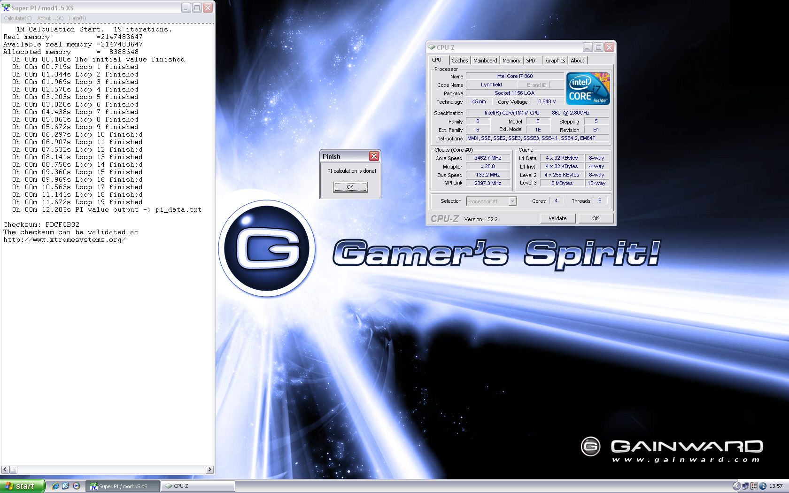Click OK button in CPU-Z window

pyautogui.click(x=596, y=218)
